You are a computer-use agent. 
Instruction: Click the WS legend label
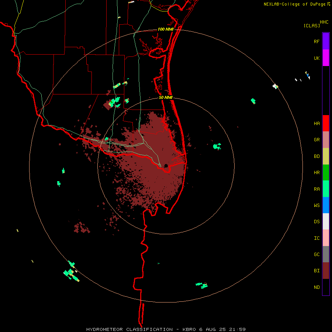click(317, 205)
